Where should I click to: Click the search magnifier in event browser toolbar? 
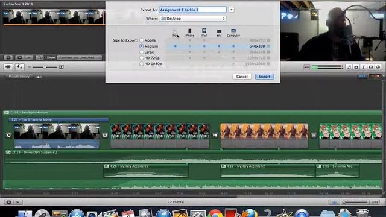[x=39, y=58]
